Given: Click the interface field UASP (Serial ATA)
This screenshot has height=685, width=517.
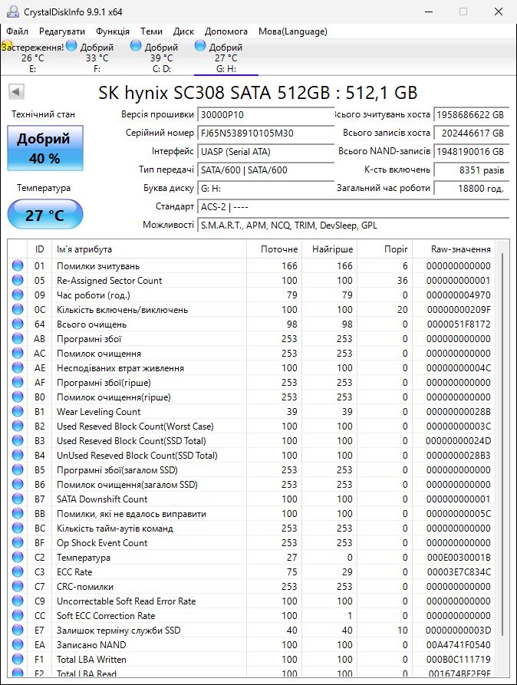Looking at the screenshot, I should 265,152.
